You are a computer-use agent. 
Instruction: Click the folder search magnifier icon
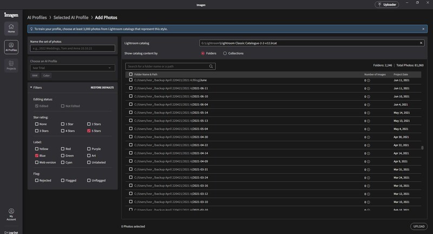coord(211,66)
